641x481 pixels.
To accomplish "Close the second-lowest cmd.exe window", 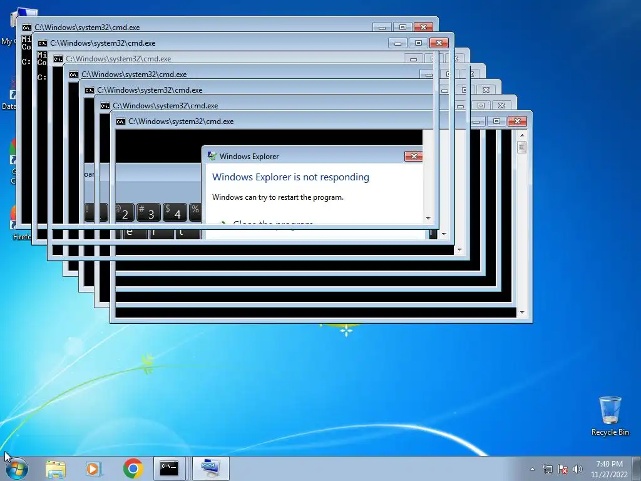I will point(501,105).
